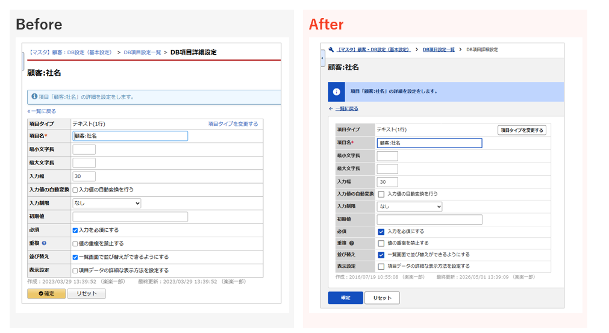Click the duplicate help icon in After panel
609x333 pixels.
(x=352, y=243)
